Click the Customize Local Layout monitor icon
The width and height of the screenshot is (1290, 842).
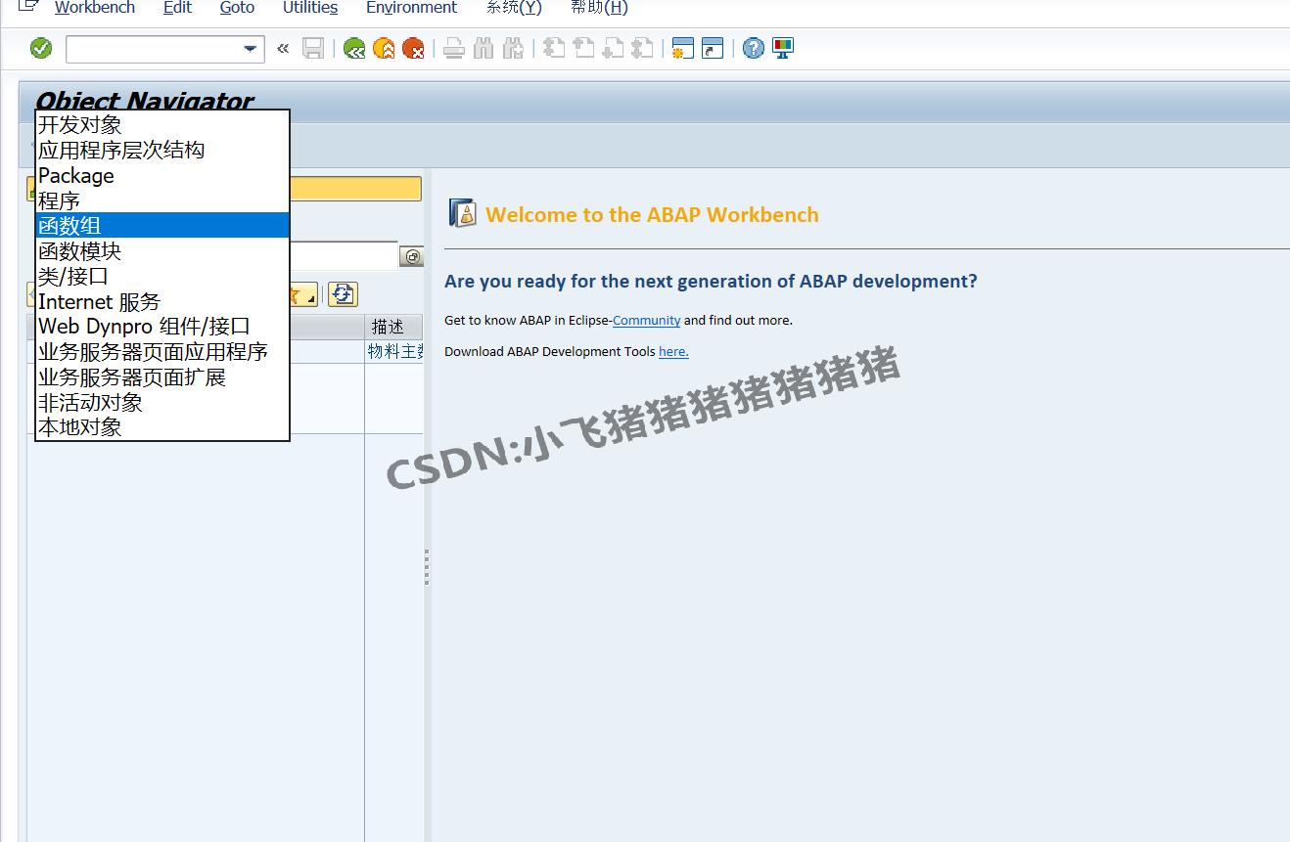(783, 48)
